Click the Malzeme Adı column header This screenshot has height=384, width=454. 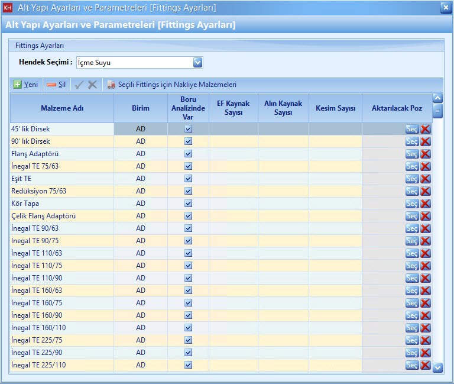pyautogui.click(x=62, y=108)
